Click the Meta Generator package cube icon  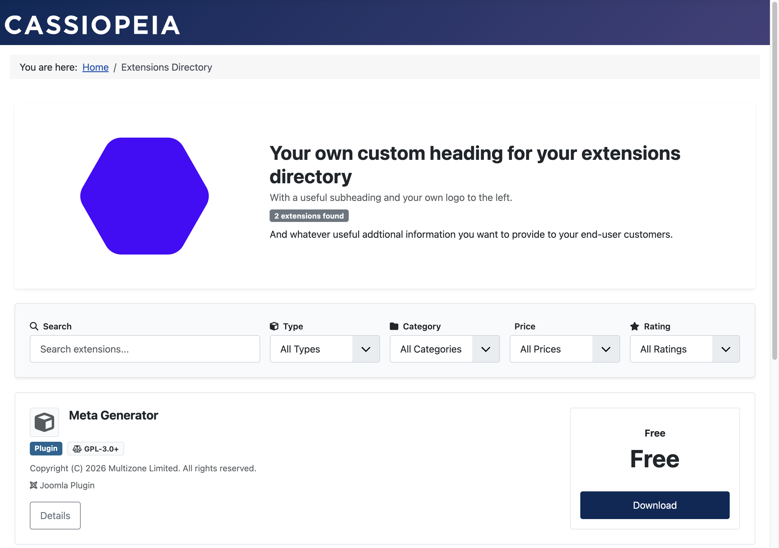[44, 422]
